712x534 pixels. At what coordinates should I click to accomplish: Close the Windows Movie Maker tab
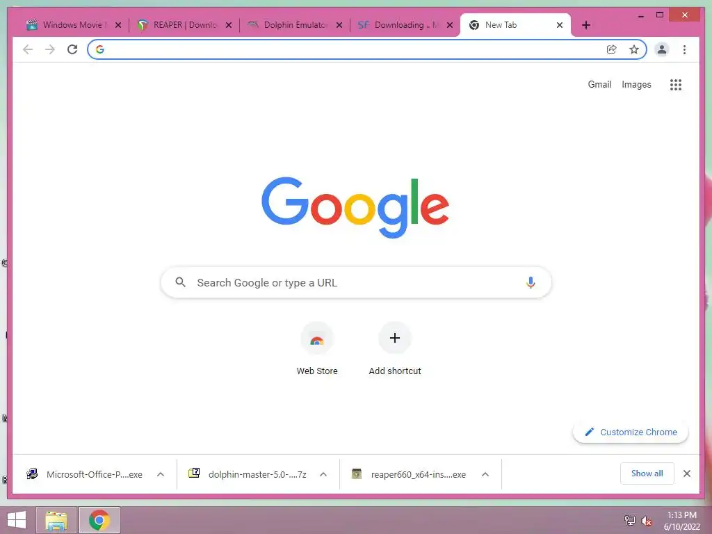point(118,25)
